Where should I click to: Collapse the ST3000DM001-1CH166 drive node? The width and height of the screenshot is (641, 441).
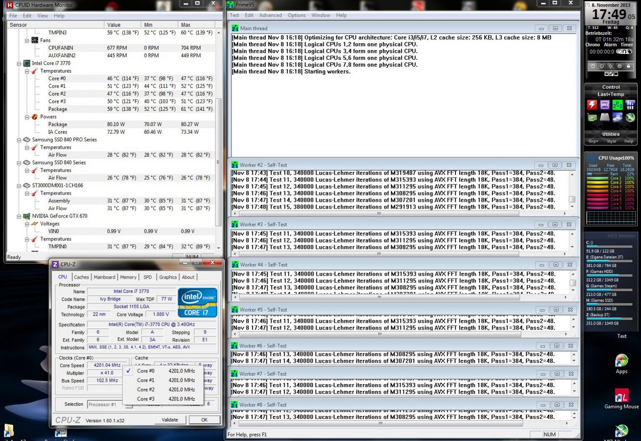[x=19, y=186]
